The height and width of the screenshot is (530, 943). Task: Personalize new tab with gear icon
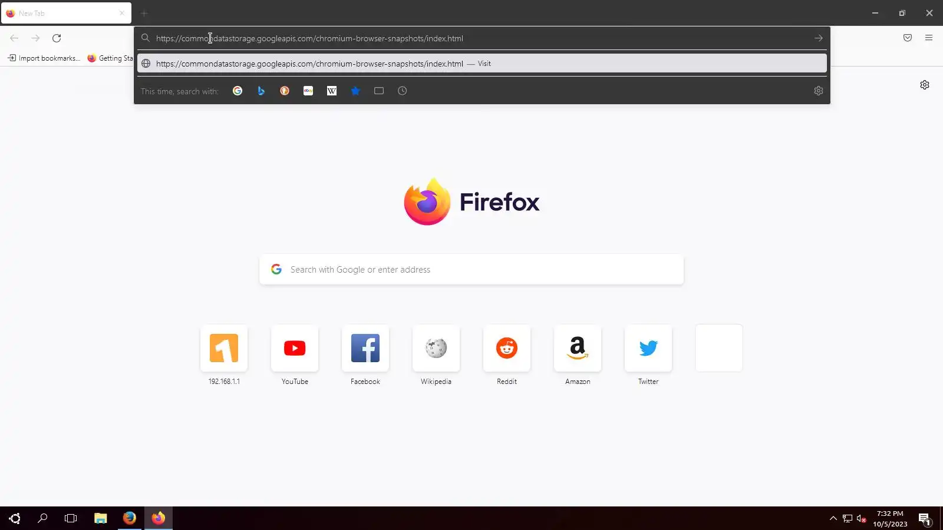pyautogui.click(x=925, y=85)
